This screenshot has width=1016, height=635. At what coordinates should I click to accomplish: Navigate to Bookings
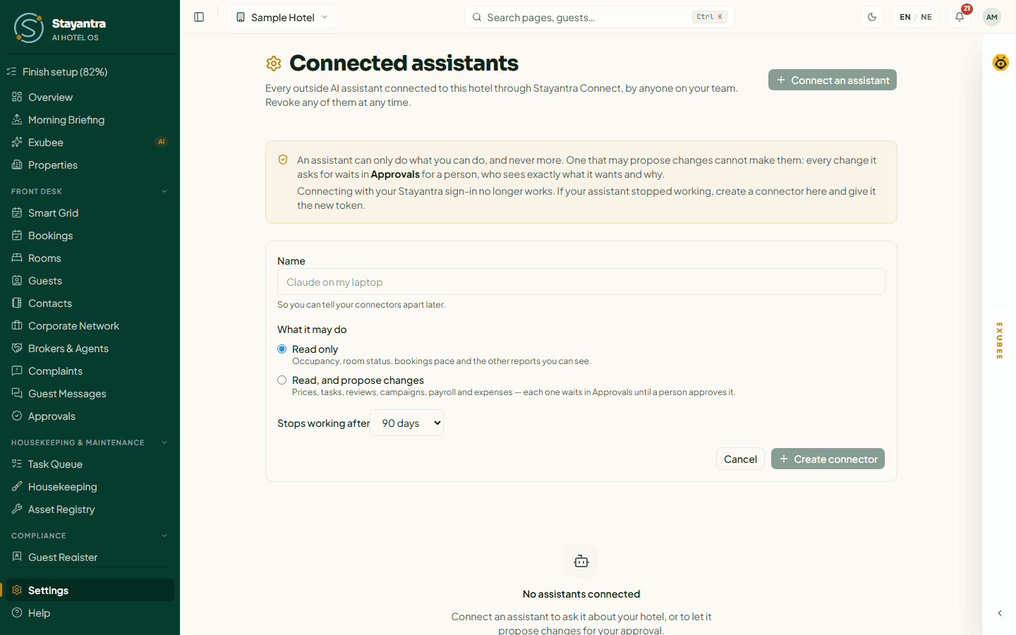tap(90, 236)
